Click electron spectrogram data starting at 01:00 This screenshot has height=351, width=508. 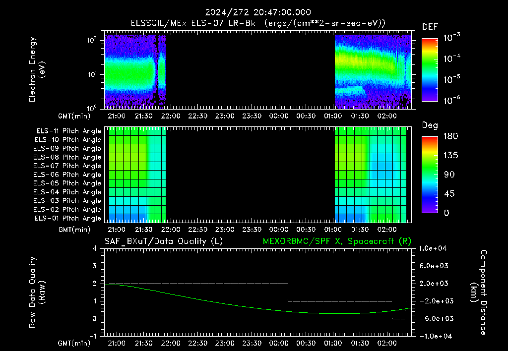pos(373,71)
